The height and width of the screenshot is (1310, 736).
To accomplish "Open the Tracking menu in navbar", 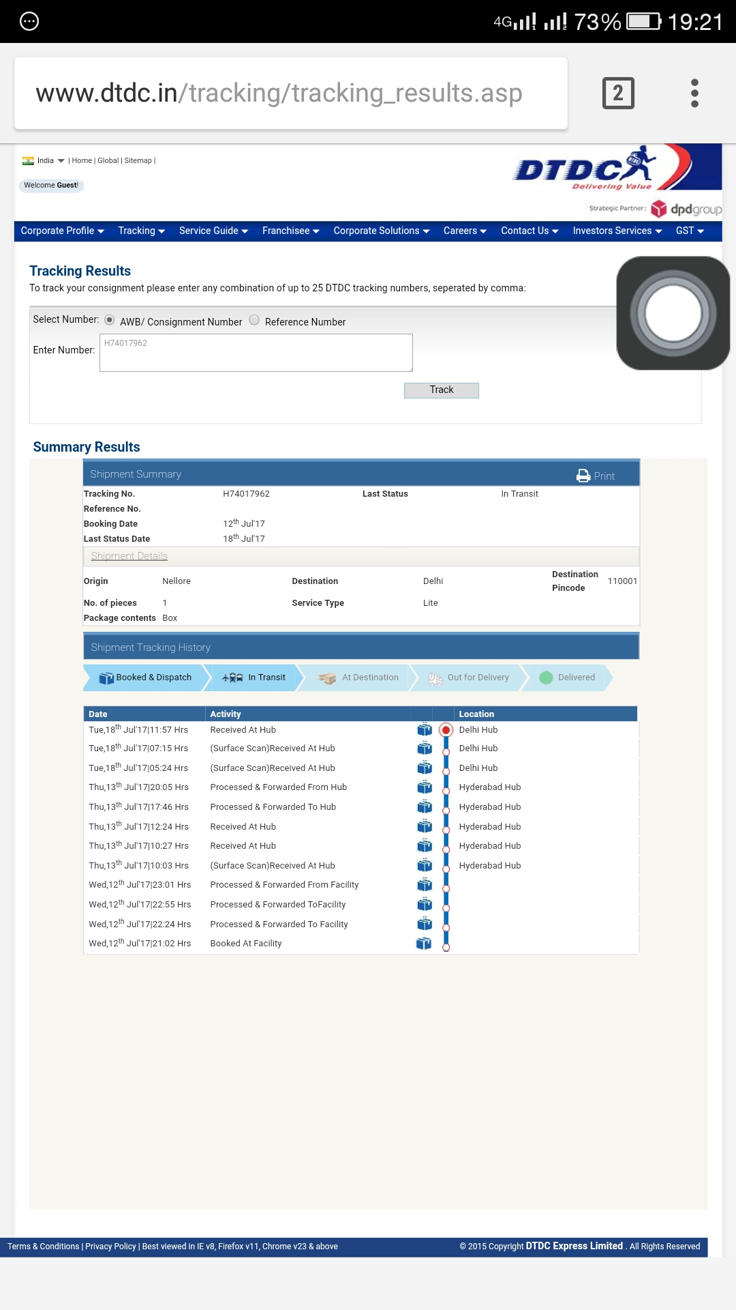I will point(141,231).
